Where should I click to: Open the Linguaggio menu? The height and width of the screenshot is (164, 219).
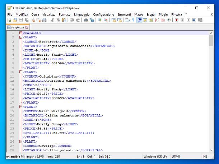click(82, 14)
